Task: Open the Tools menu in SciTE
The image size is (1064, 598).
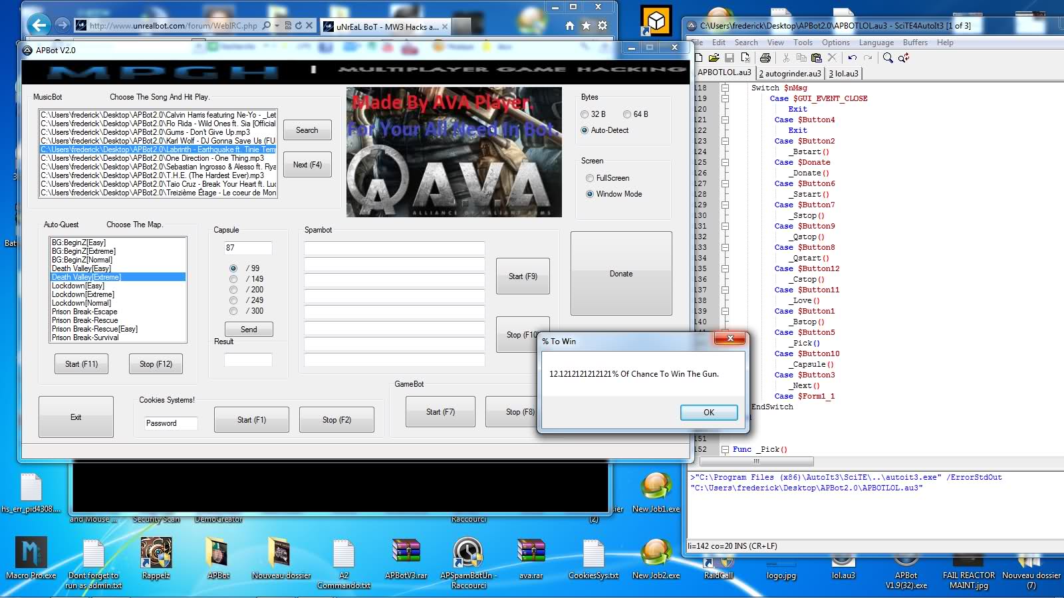Action: 803,43
